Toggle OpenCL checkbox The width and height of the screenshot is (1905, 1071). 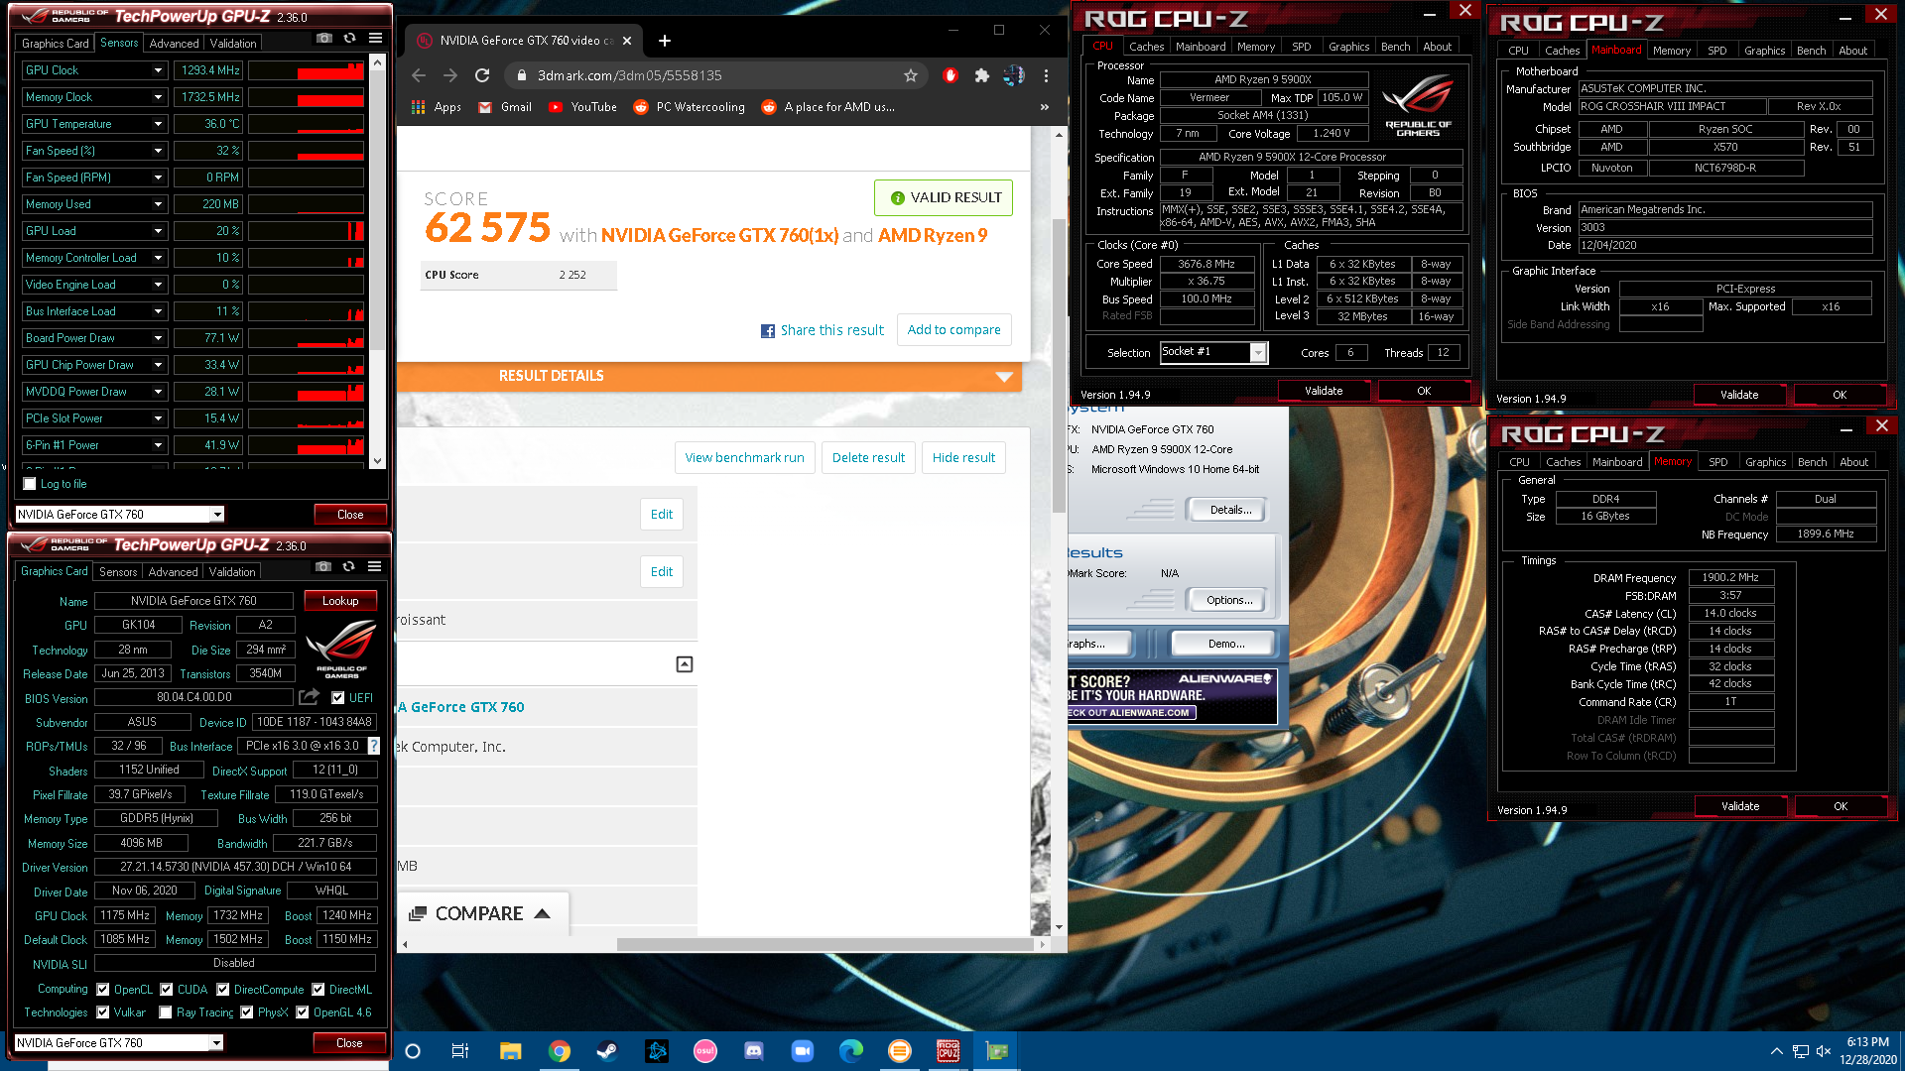(x=103, y=989)
